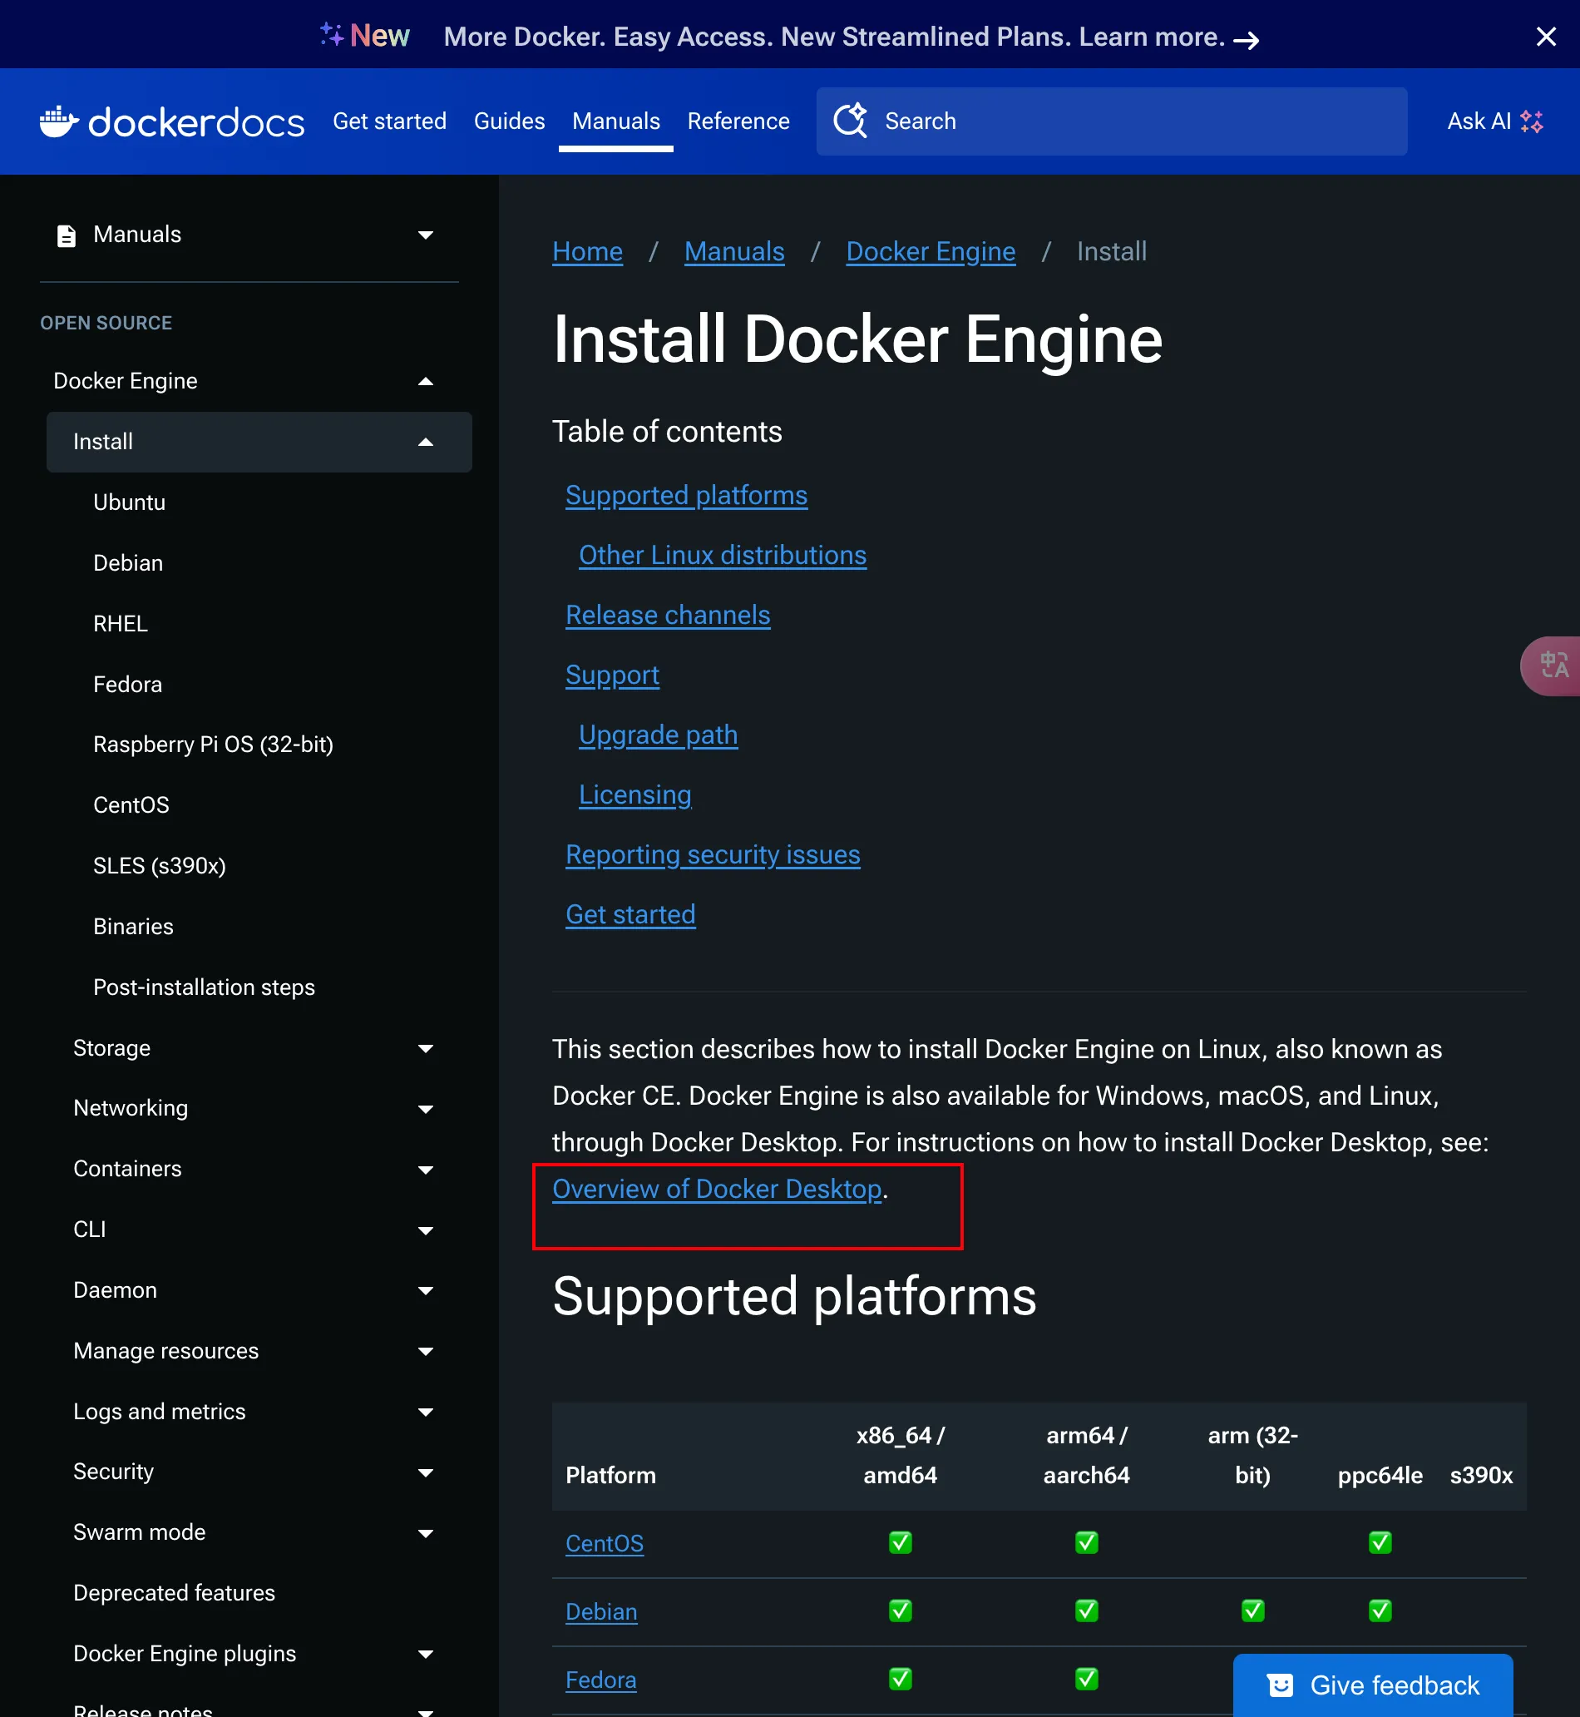The height and width of the screenshot is (1717, 1580).
Task: Open Deprecated features page
Action: 174,1592
